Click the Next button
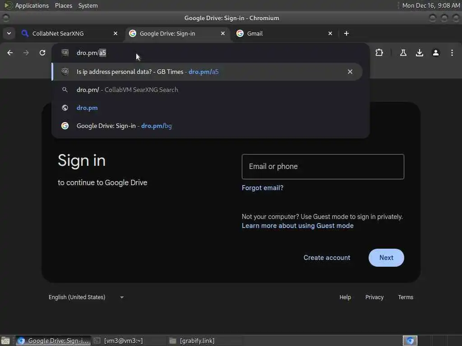462x346 pixels. 386,258
